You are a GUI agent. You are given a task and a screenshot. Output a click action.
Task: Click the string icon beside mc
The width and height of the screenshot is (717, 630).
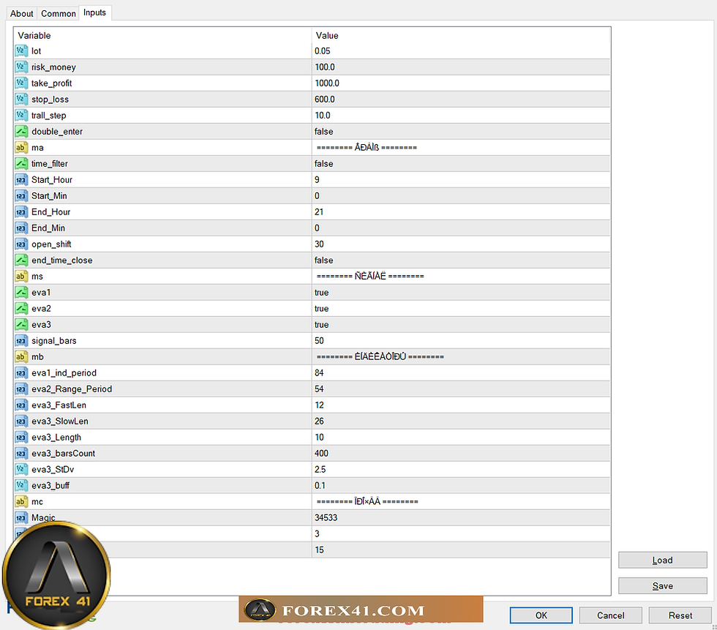pos(21,501)
